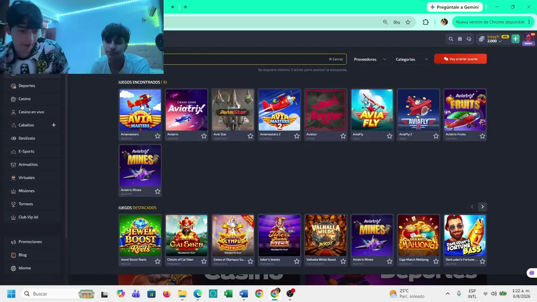This screenshot has width=537, height=302.
Task: Open the Aviatrix Mines search result thumbnail
Action: point(140,165)
